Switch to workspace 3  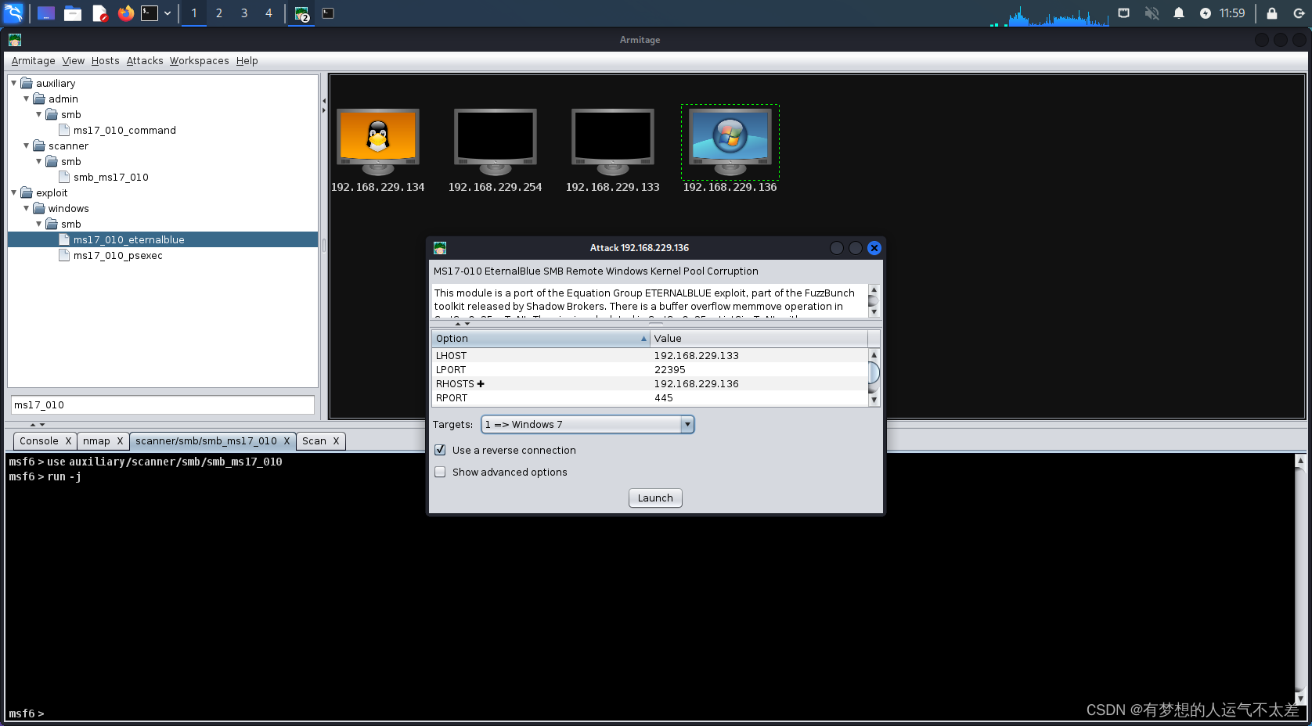pos(244,13)
